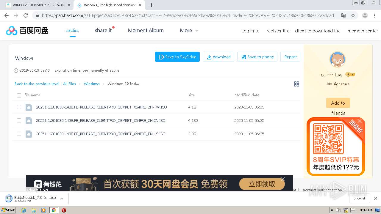The width and height of the screenshot is (381, 214).
Task: Click the Account Authentication footer link
Action: coord(322,190)
